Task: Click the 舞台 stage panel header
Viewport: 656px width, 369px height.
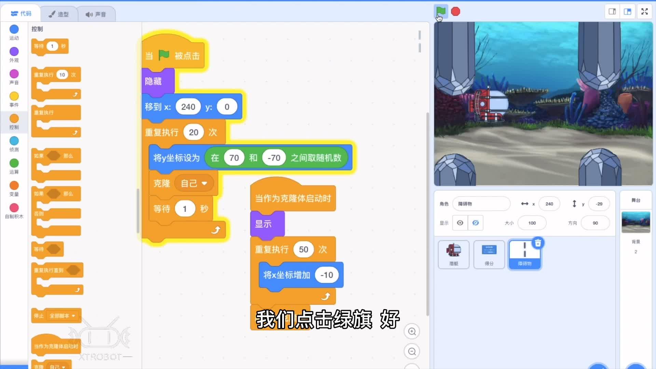Action: point(635,200)
